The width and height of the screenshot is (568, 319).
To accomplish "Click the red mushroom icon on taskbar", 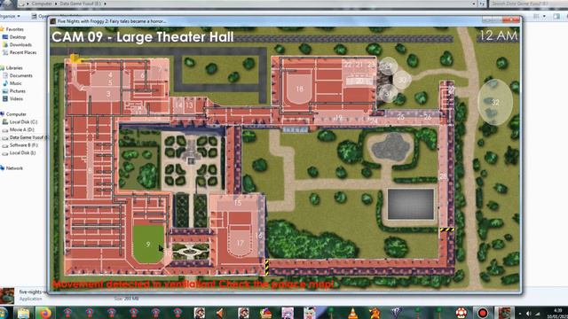I will click(461, 313).
